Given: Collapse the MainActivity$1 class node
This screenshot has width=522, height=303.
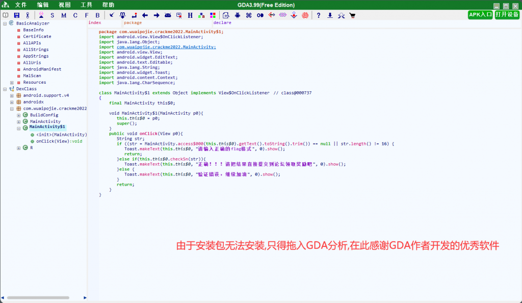Looking at the screenshot, I should pos(19,129).
